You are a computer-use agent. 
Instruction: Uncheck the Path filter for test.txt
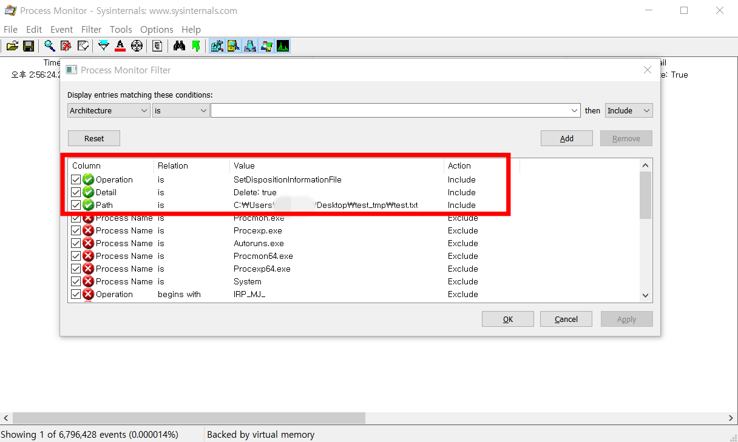click(x=76, y=205)
